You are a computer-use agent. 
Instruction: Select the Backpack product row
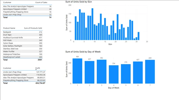(x=23, y=32)
